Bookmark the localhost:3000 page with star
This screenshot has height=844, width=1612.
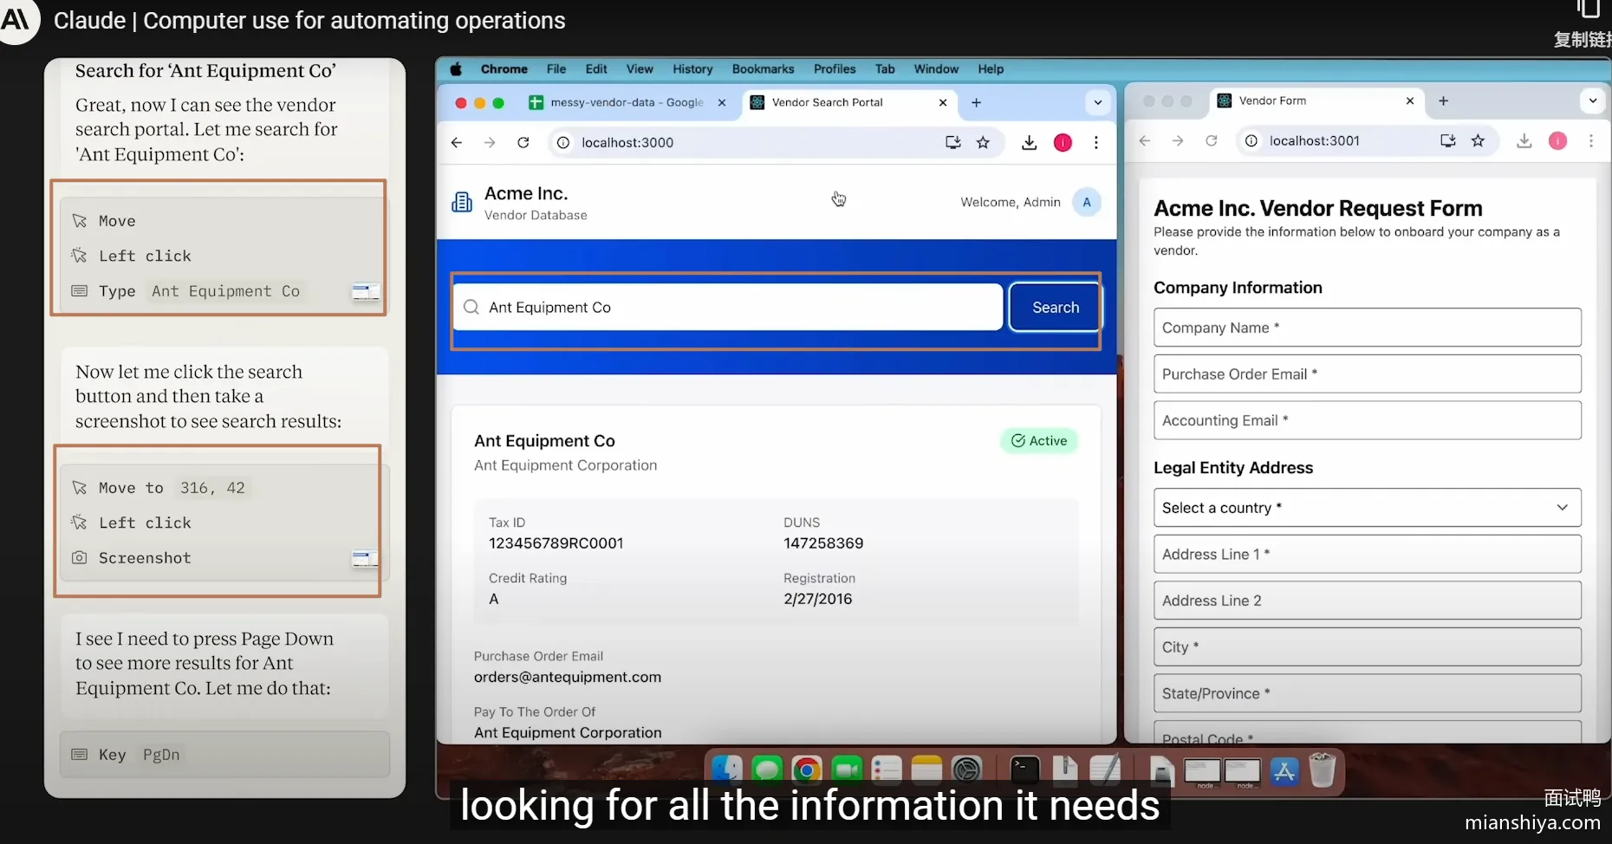[983, 143]
